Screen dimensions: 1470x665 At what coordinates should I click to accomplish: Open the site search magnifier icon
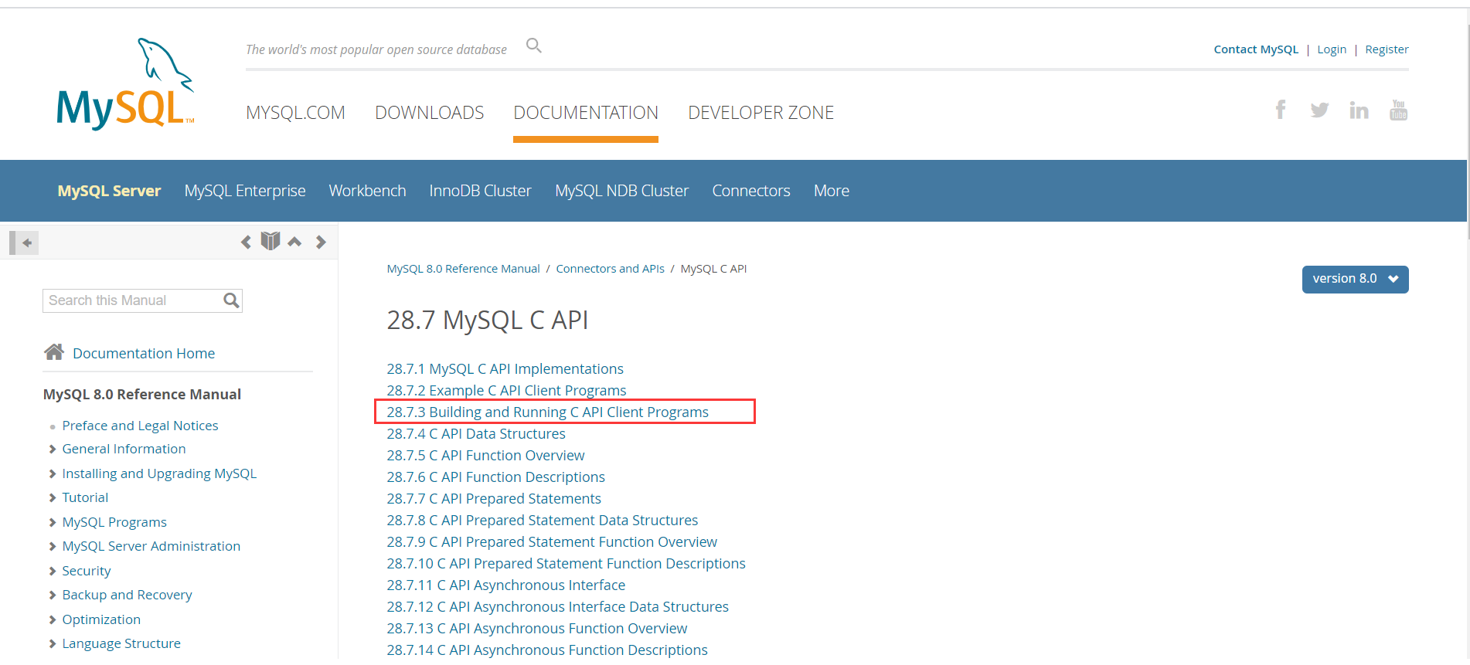point(534,46)
